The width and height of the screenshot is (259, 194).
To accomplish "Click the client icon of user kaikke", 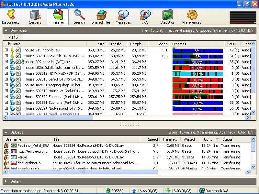I will (6, 157).
